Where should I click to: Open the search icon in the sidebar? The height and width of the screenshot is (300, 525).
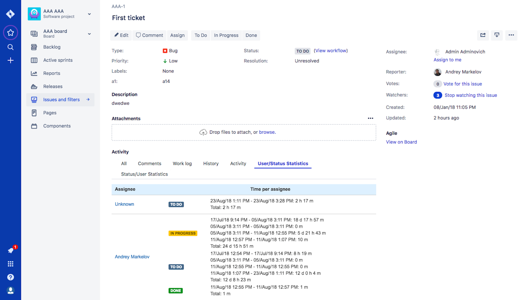pyautogui.click(x=10, y=47)
